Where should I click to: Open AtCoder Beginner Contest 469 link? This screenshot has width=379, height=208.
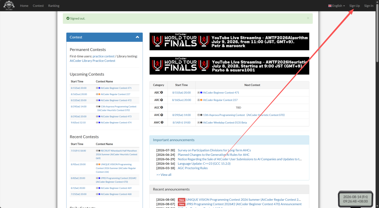[x=116, y=188]
